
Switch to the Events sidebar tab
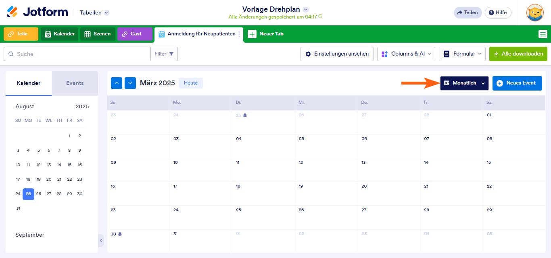pyautogui.click(x=75, y=83)
